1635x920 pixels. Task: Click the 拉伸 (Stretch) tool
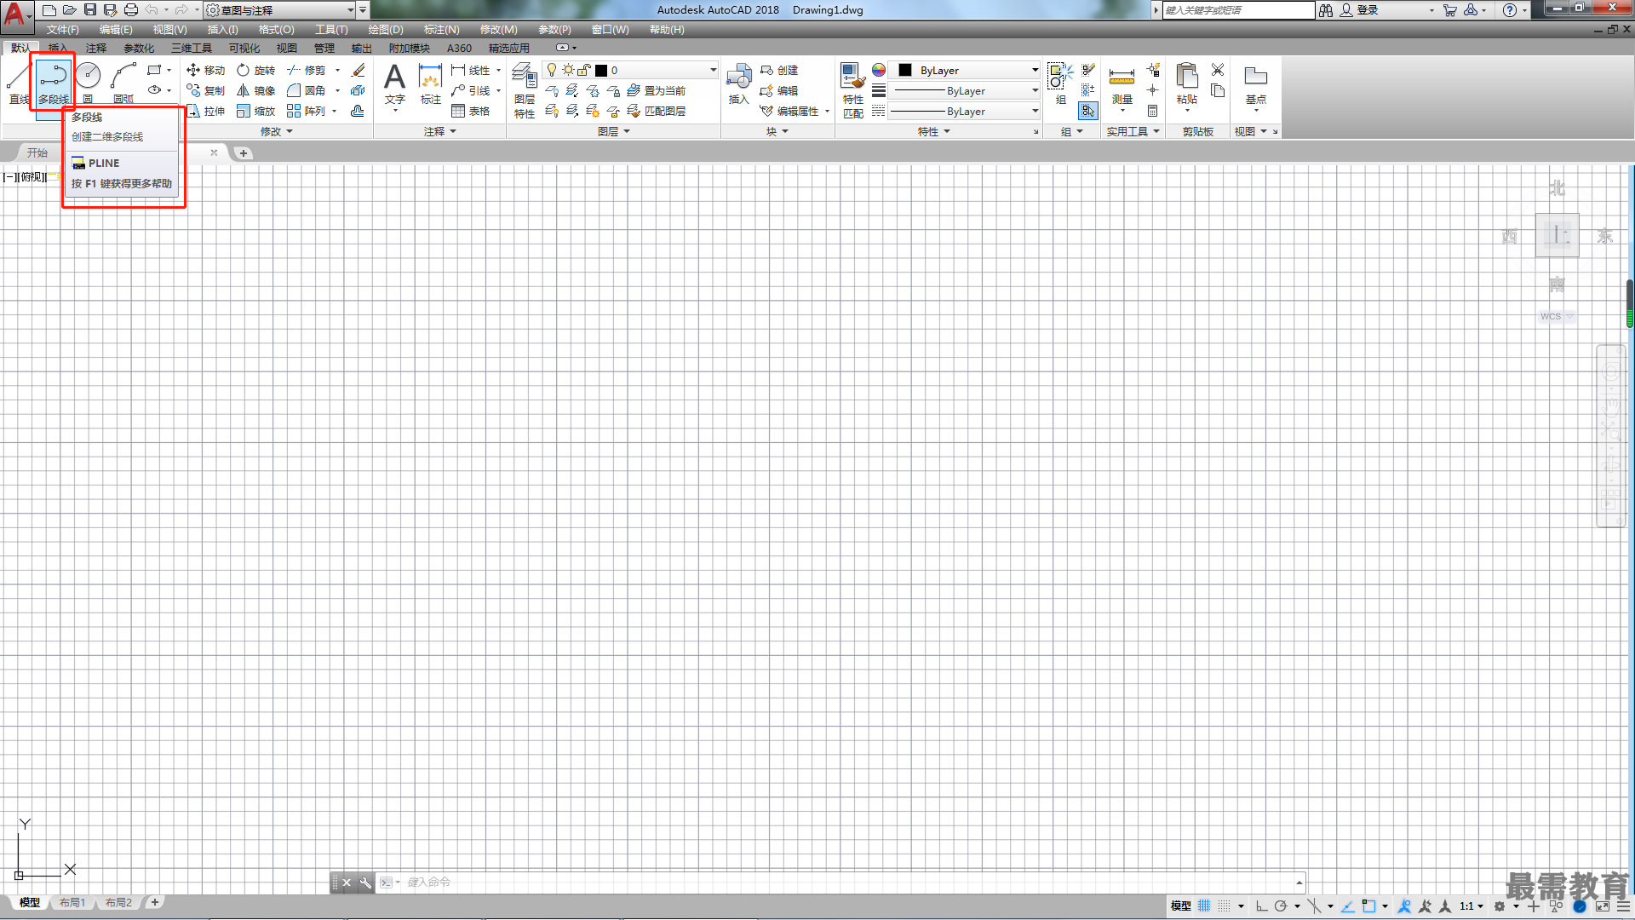tap(205, 111)
